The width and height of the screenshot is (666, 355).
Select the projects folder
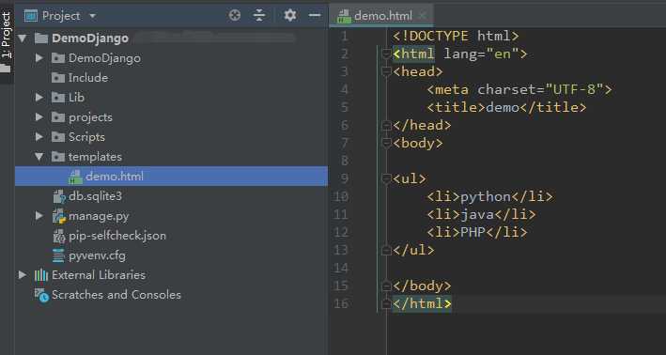(x=171, y=116)
